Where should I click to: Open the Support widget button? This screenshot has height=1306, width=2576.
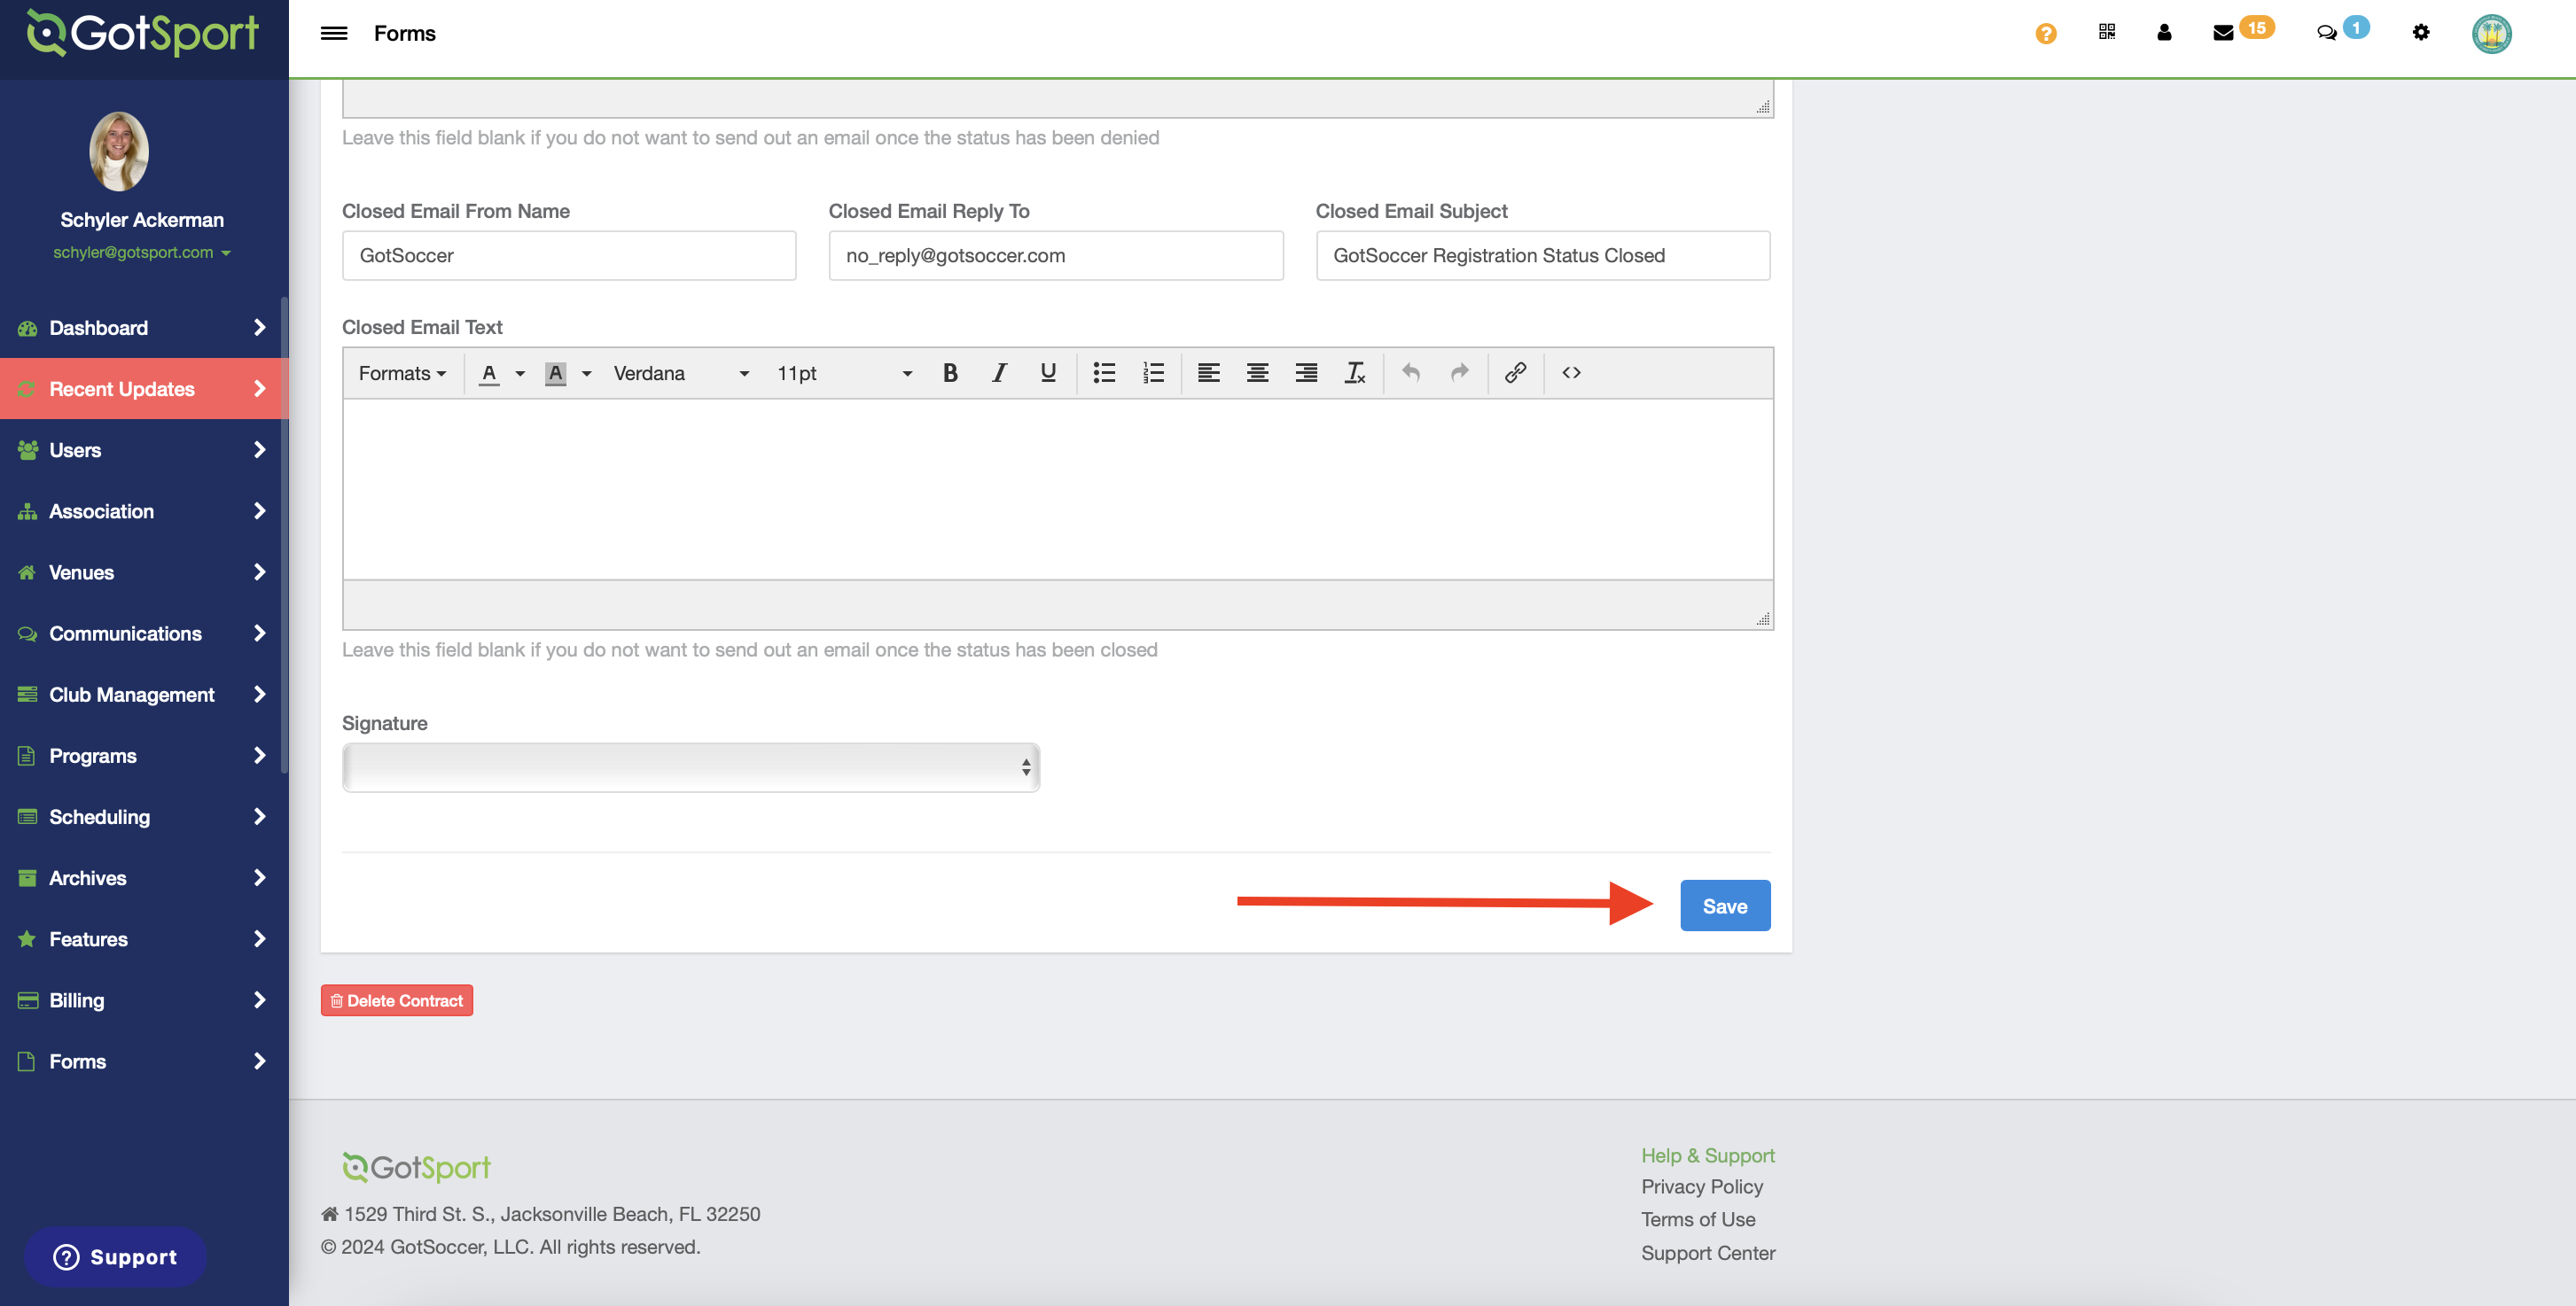tap(115, 1256)
